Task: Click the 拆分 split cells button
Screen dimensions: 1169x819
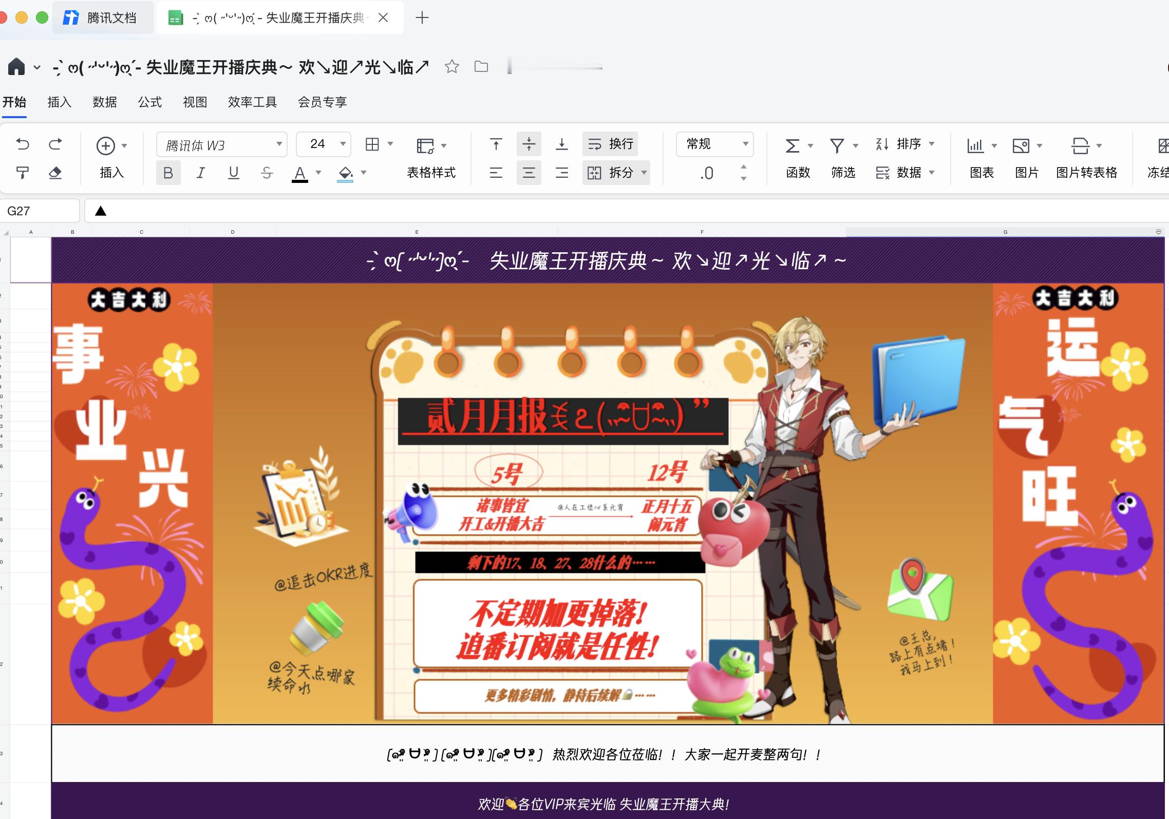Action: pyautogui.click(x=610, y=173)
